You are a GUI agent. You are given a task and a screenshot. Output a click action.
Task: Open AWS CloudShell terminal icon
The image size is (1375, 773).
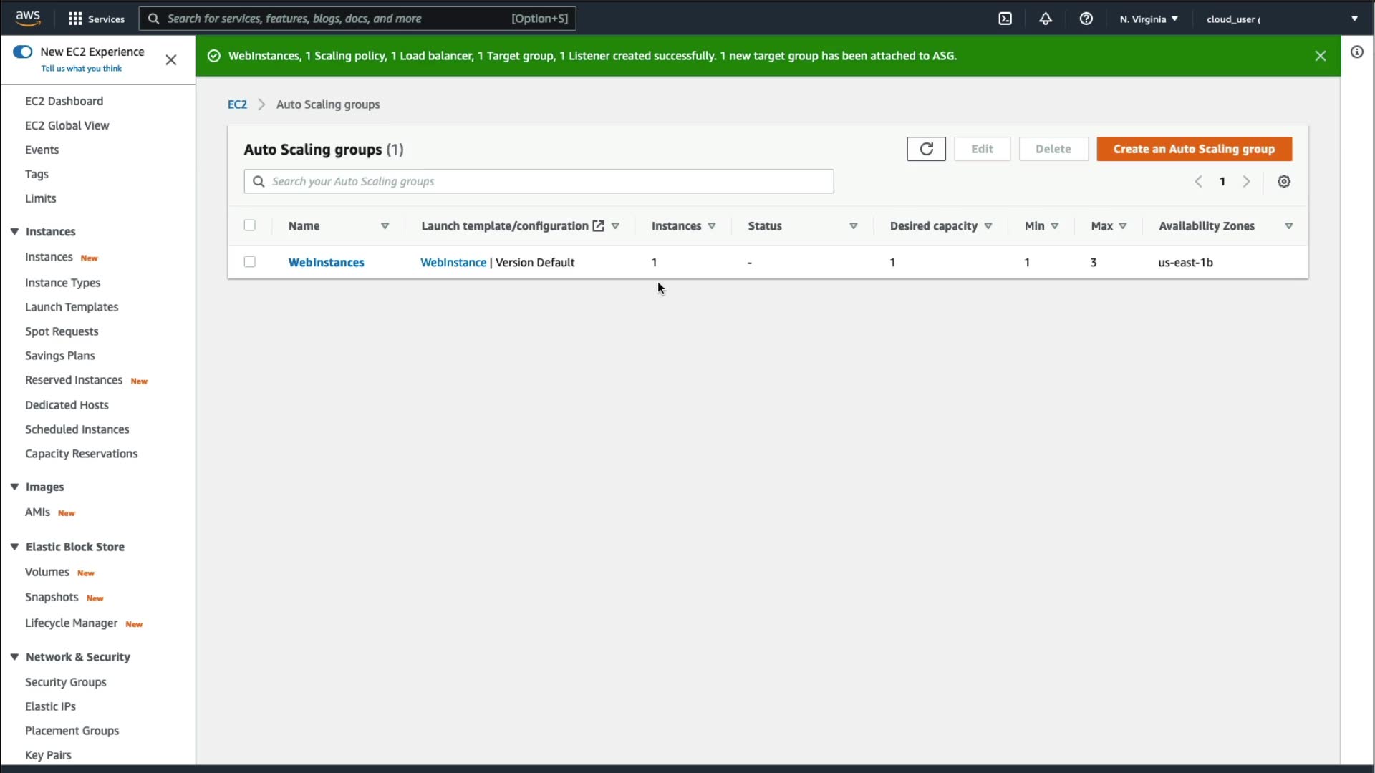click(x=1005, y=19)
